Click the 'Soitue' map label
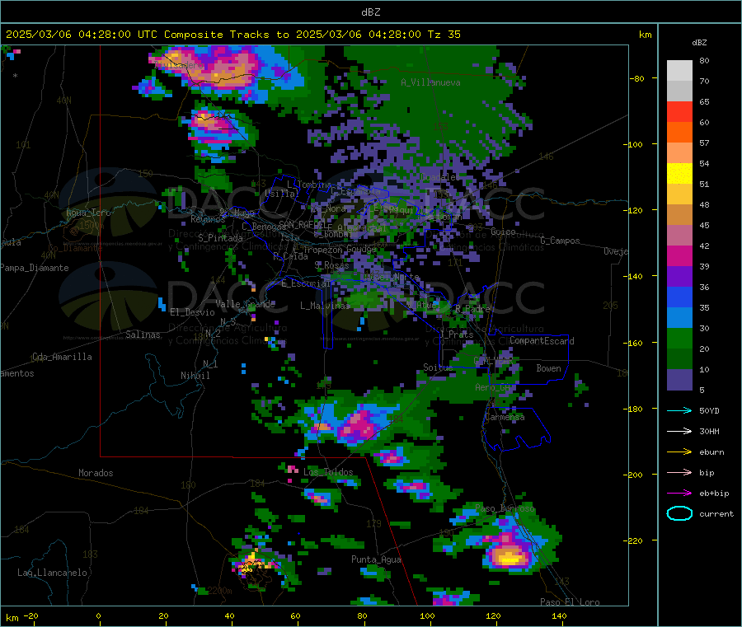 pyautogui.click(x=438, y=367)
